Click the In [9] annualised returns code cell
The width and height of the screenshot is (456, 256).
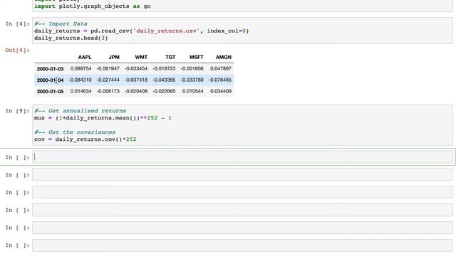point(242,125)
